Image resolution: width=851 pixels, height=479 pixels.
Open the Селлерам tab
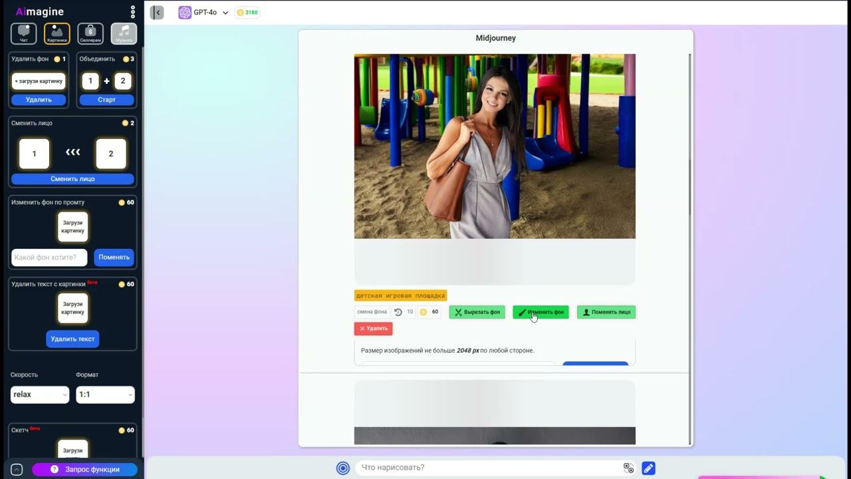point(90,33)
